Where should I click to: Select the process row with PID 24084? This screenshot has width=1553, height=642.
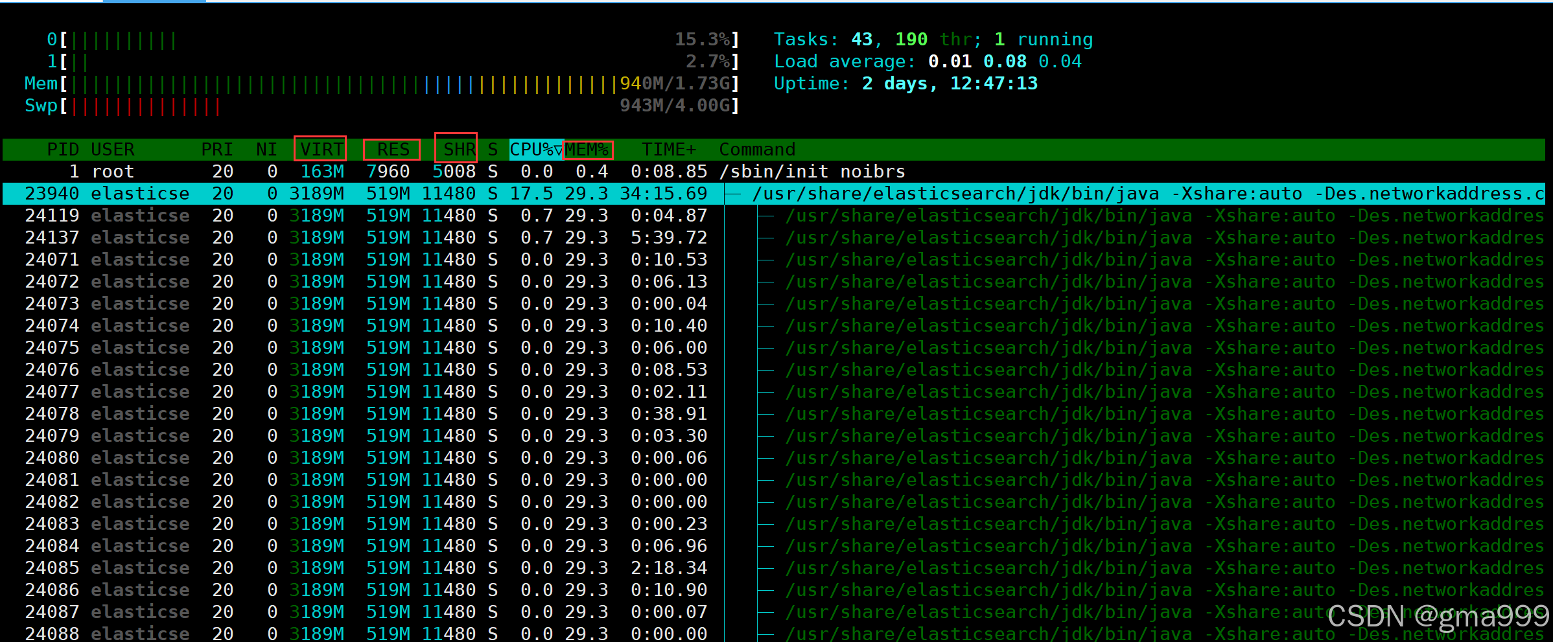[774, 546]
